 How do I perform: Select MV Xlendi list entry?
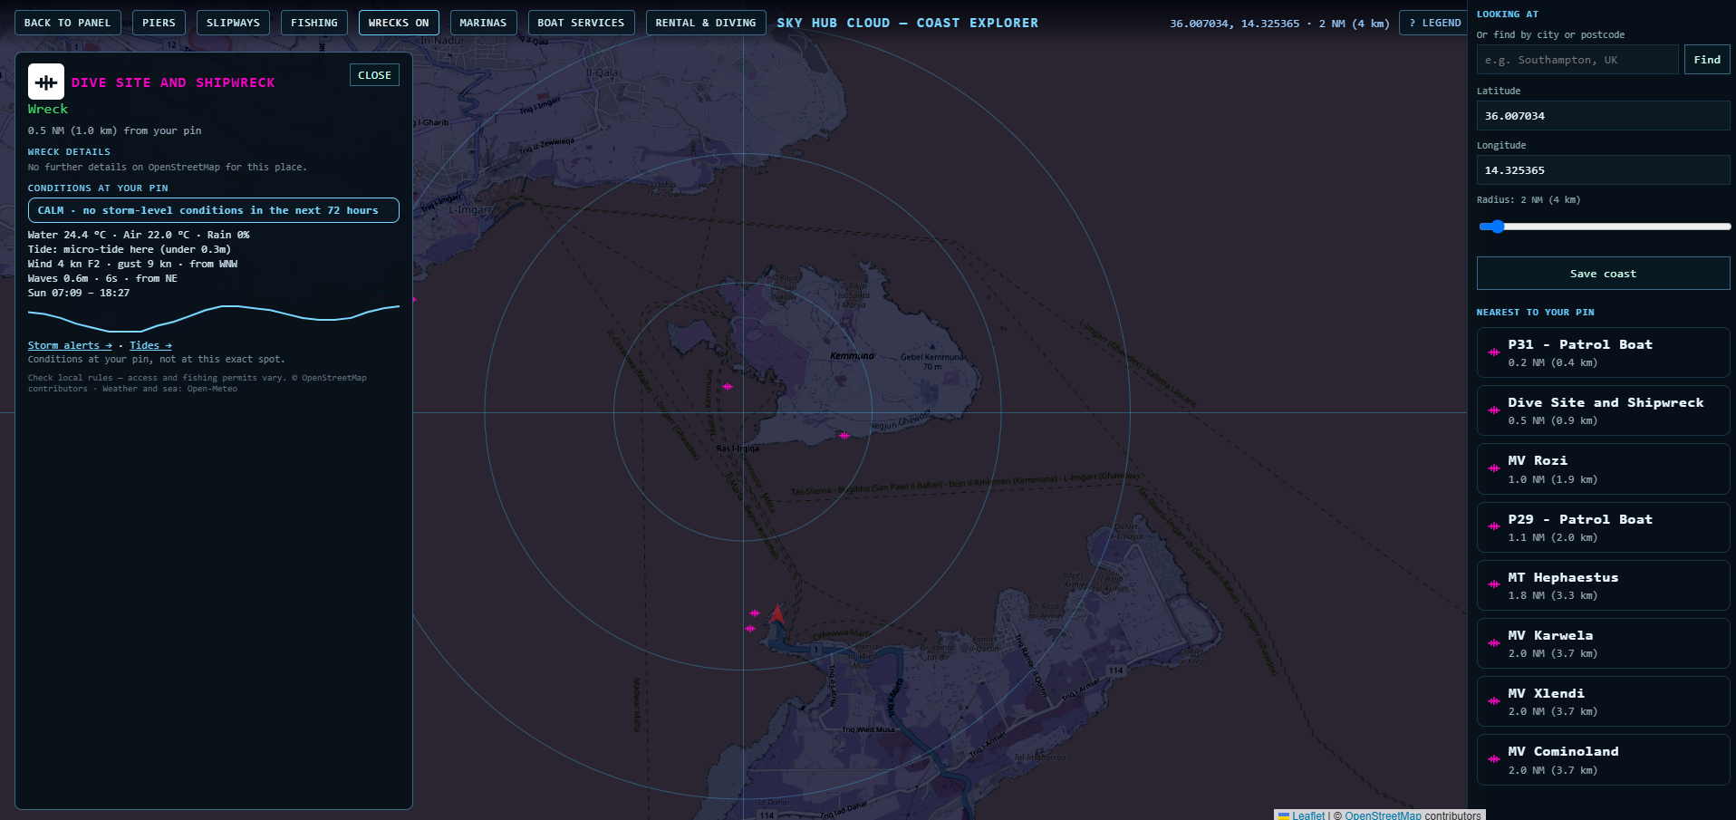click(1603, 701)
